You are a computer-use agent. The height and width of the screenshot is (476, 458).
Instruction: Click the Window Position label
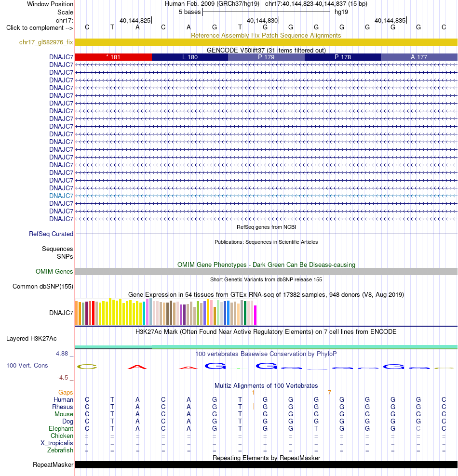tap(50, 4)
